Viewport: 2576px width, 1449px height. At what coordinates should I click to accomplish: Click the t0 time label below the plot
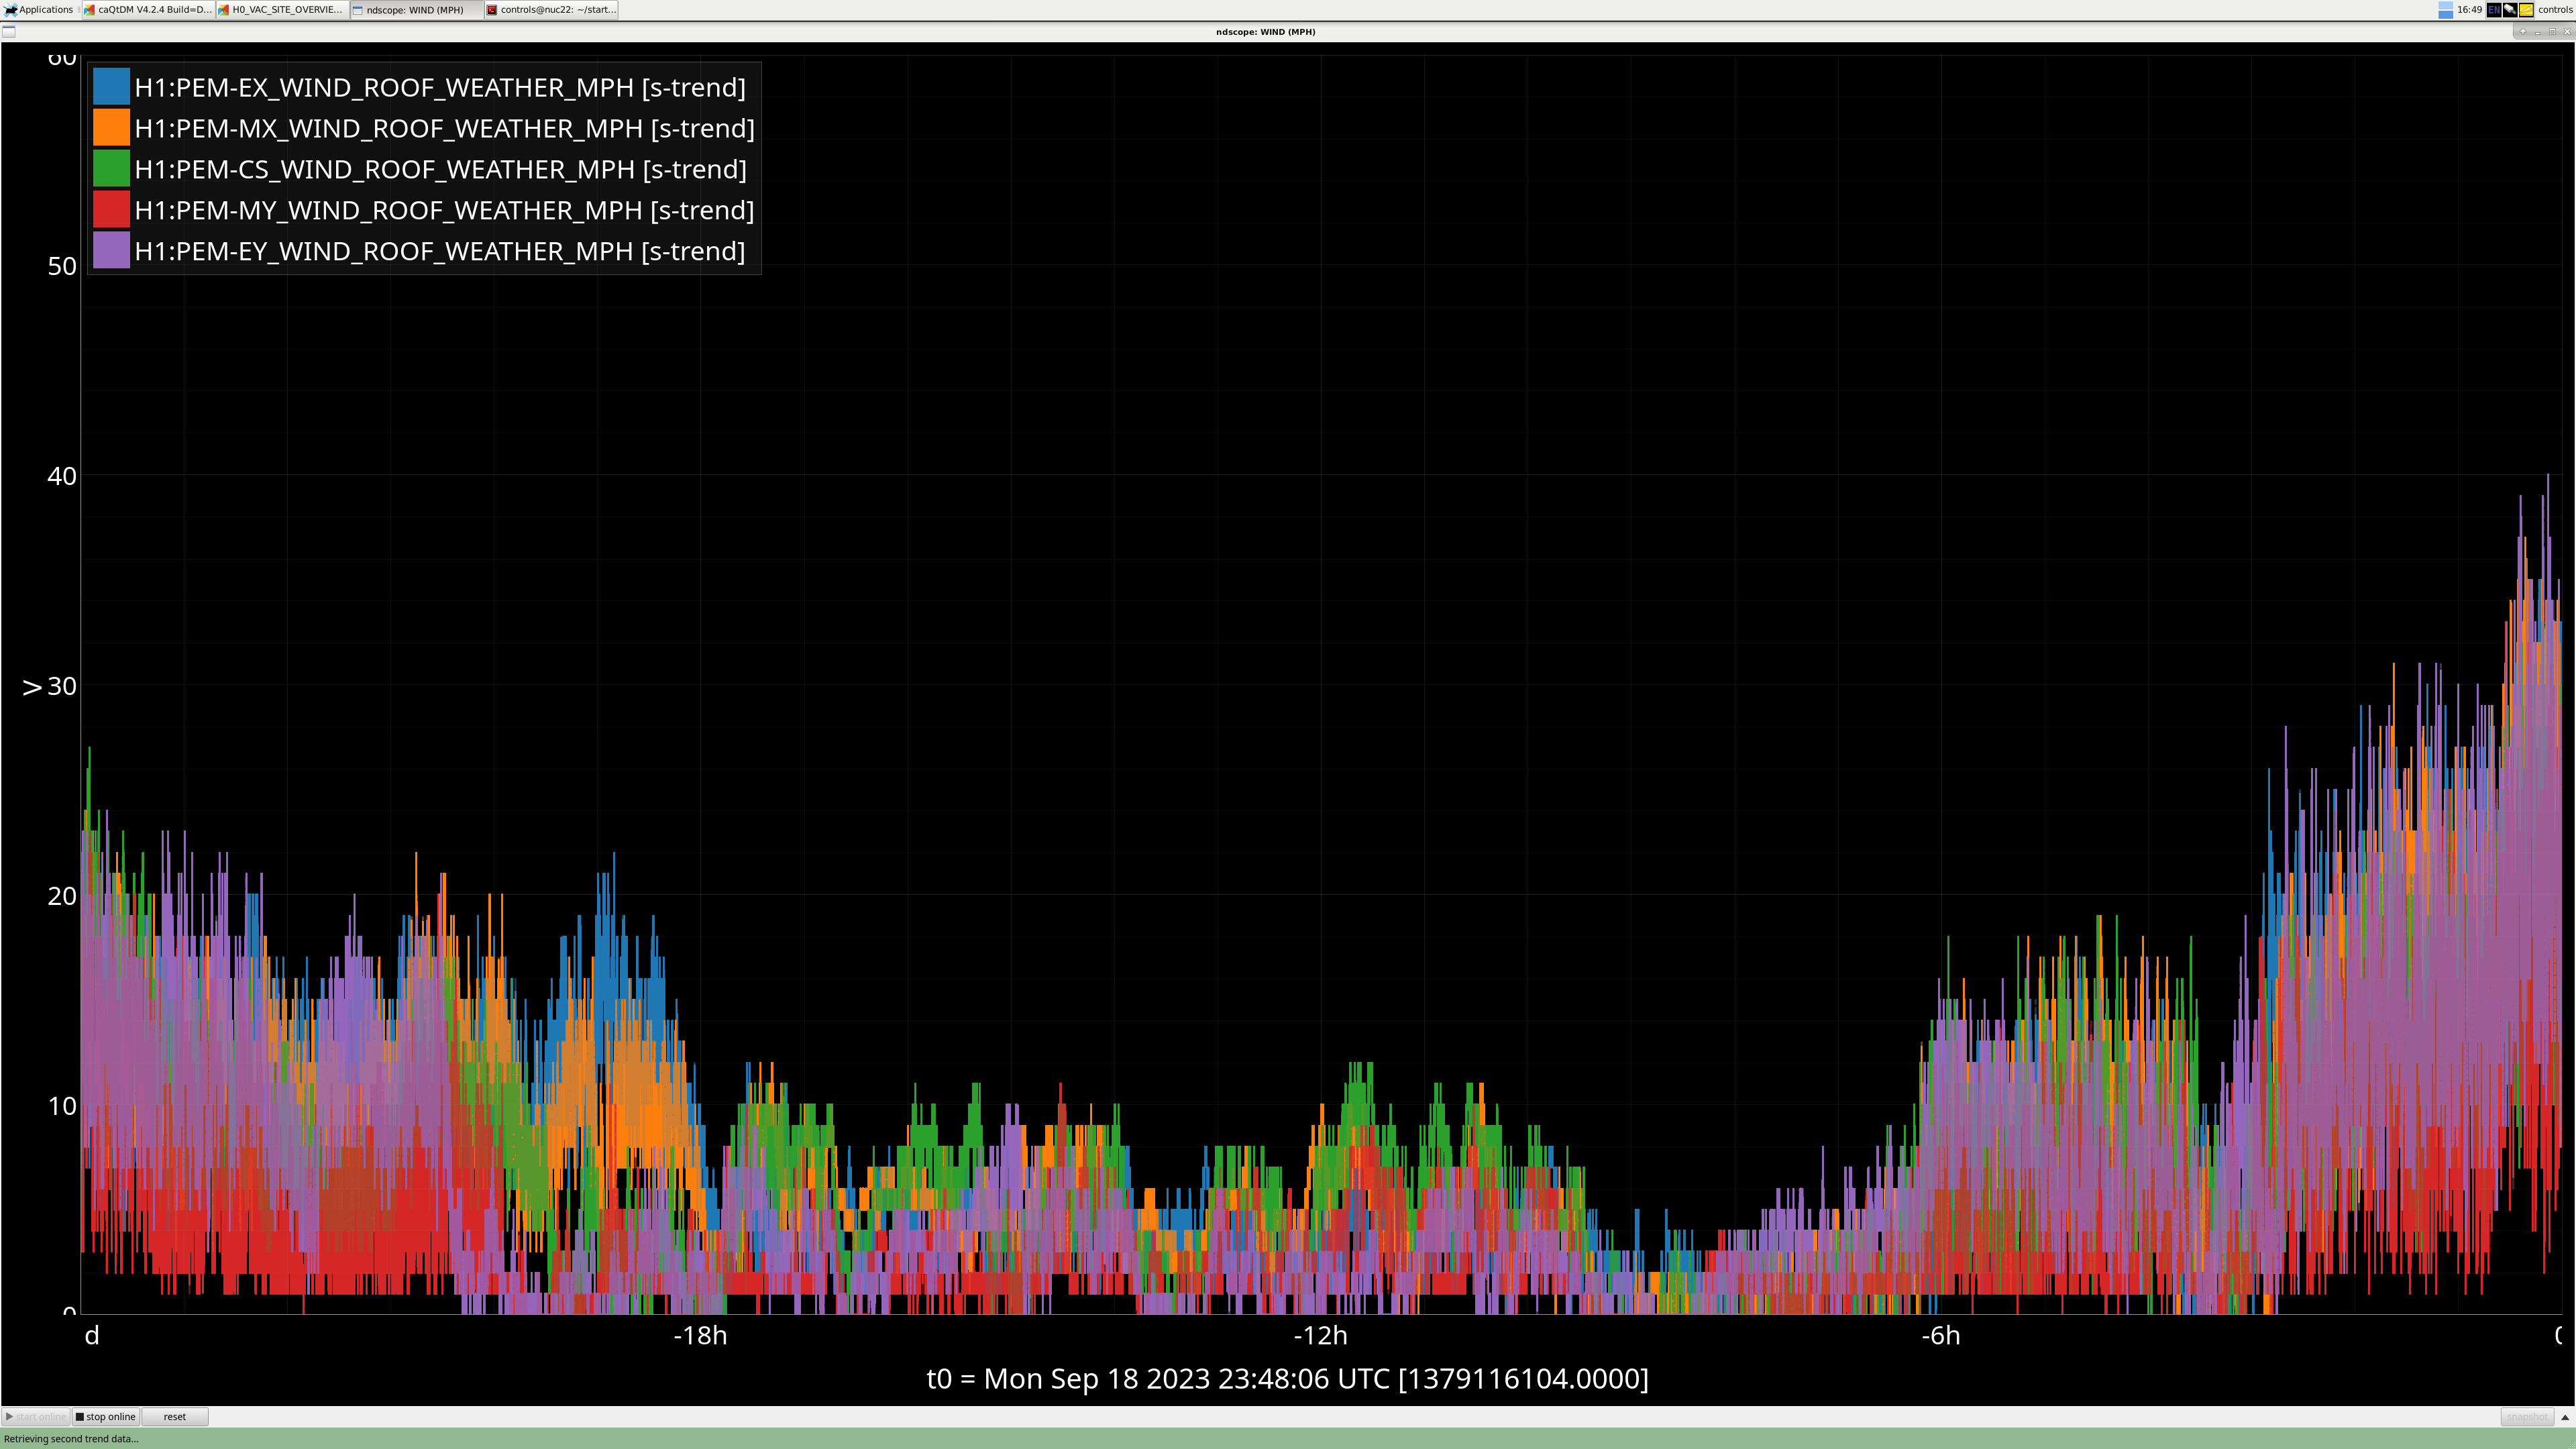coord(1287,1379)
